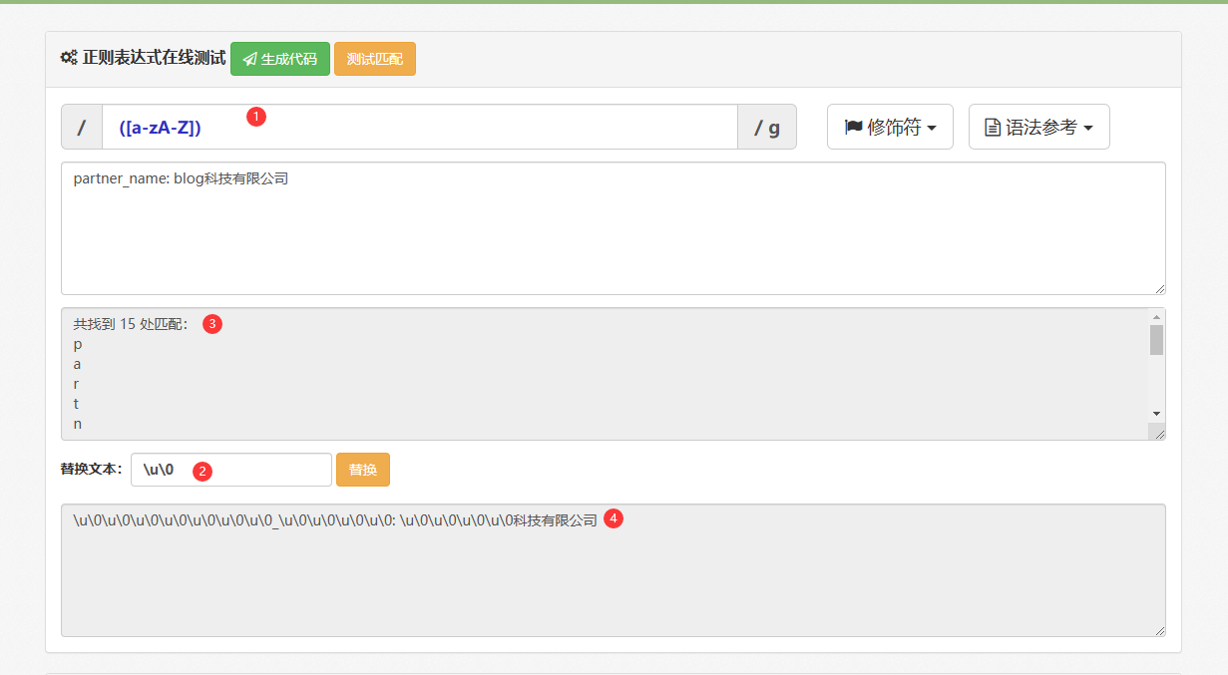This screenshot has width=1228, height=675.
Task: Click the flag icon on 修饰符
Action: pos(853,128)
